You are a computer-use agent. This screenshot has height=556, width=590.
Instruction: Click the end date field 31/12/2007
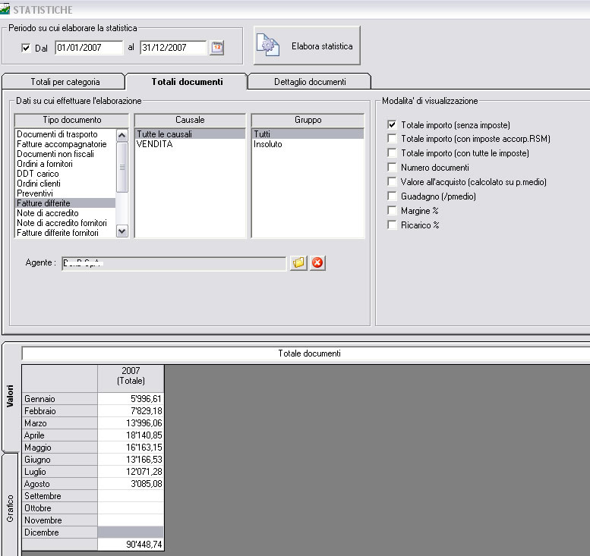click(173, 48)
